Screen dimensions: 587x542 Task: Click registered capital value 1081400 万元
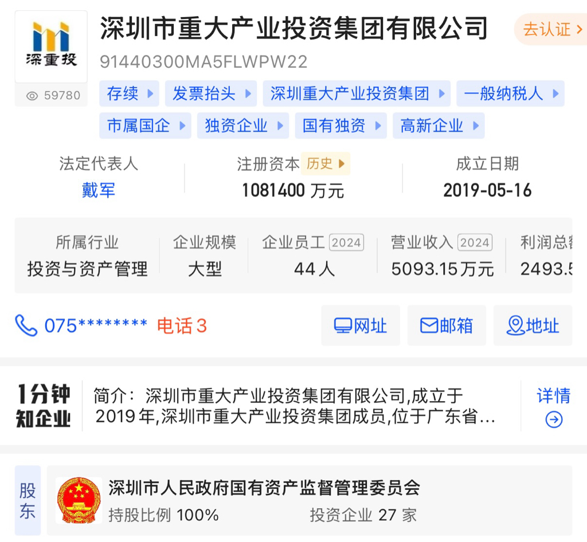[293, 190]
